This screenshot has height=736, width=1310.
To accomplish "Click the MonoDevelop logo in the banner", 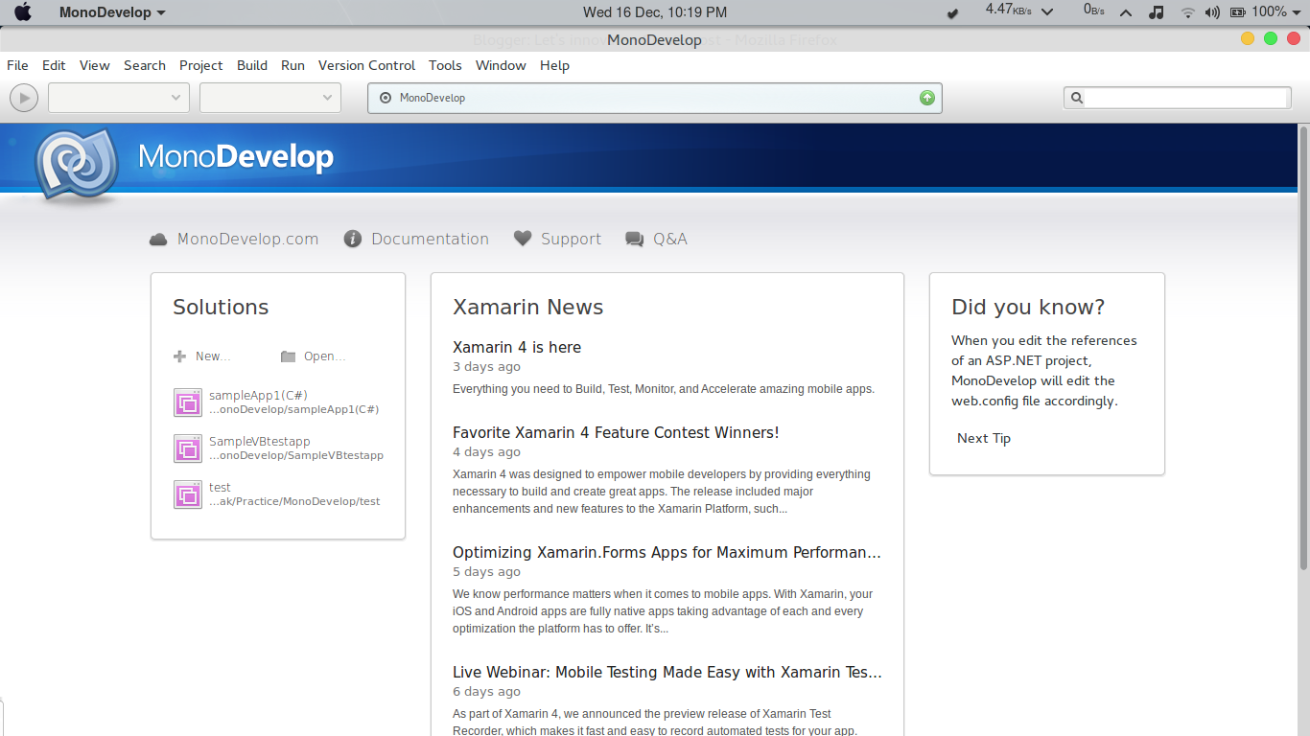I will point(78,165).
